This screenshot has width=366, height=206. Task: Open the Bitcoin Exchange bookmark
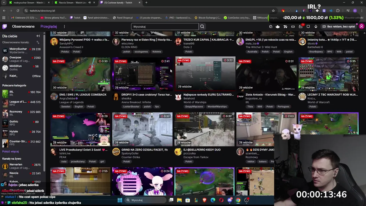pos(207,18)
